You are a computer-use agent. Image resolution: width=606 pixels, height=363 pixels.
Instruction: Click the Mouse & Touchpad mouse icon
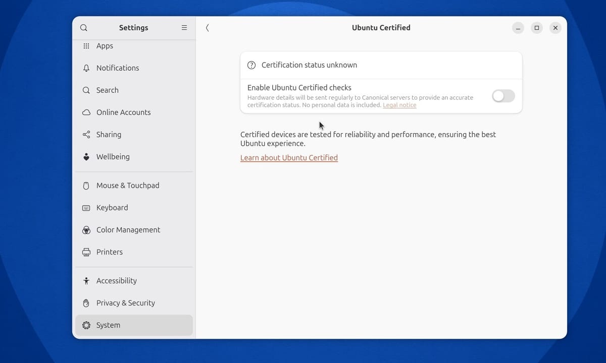(x=86, y=186)
